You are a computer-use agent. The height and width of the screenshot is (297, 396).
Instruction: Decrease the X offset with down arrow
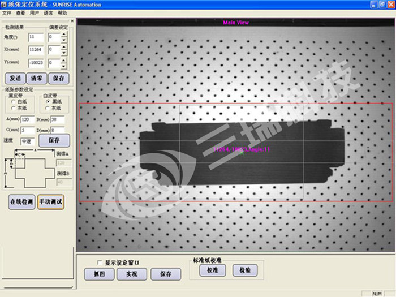(64, 53)
